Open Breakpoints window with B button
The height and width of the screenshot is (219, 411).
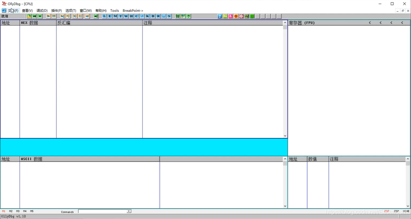click(x=153, y=16)
